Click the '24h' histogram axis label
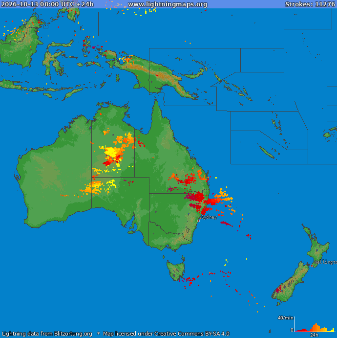337x338 pixels. (314, 335)
